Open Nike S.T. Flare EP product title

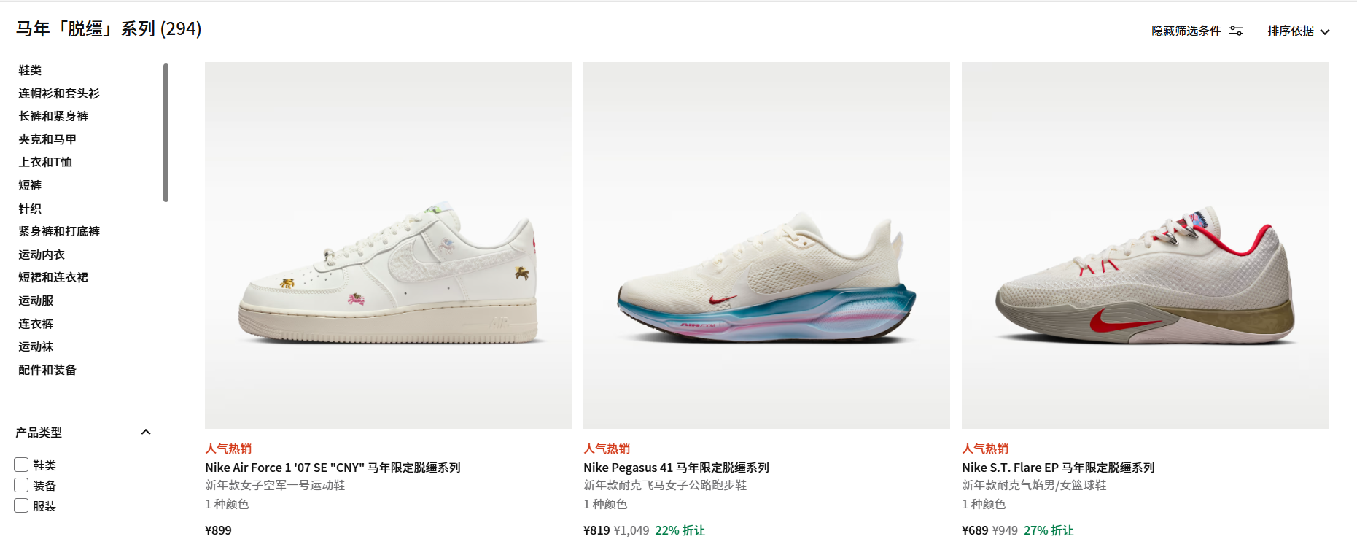pos(1058,468)
